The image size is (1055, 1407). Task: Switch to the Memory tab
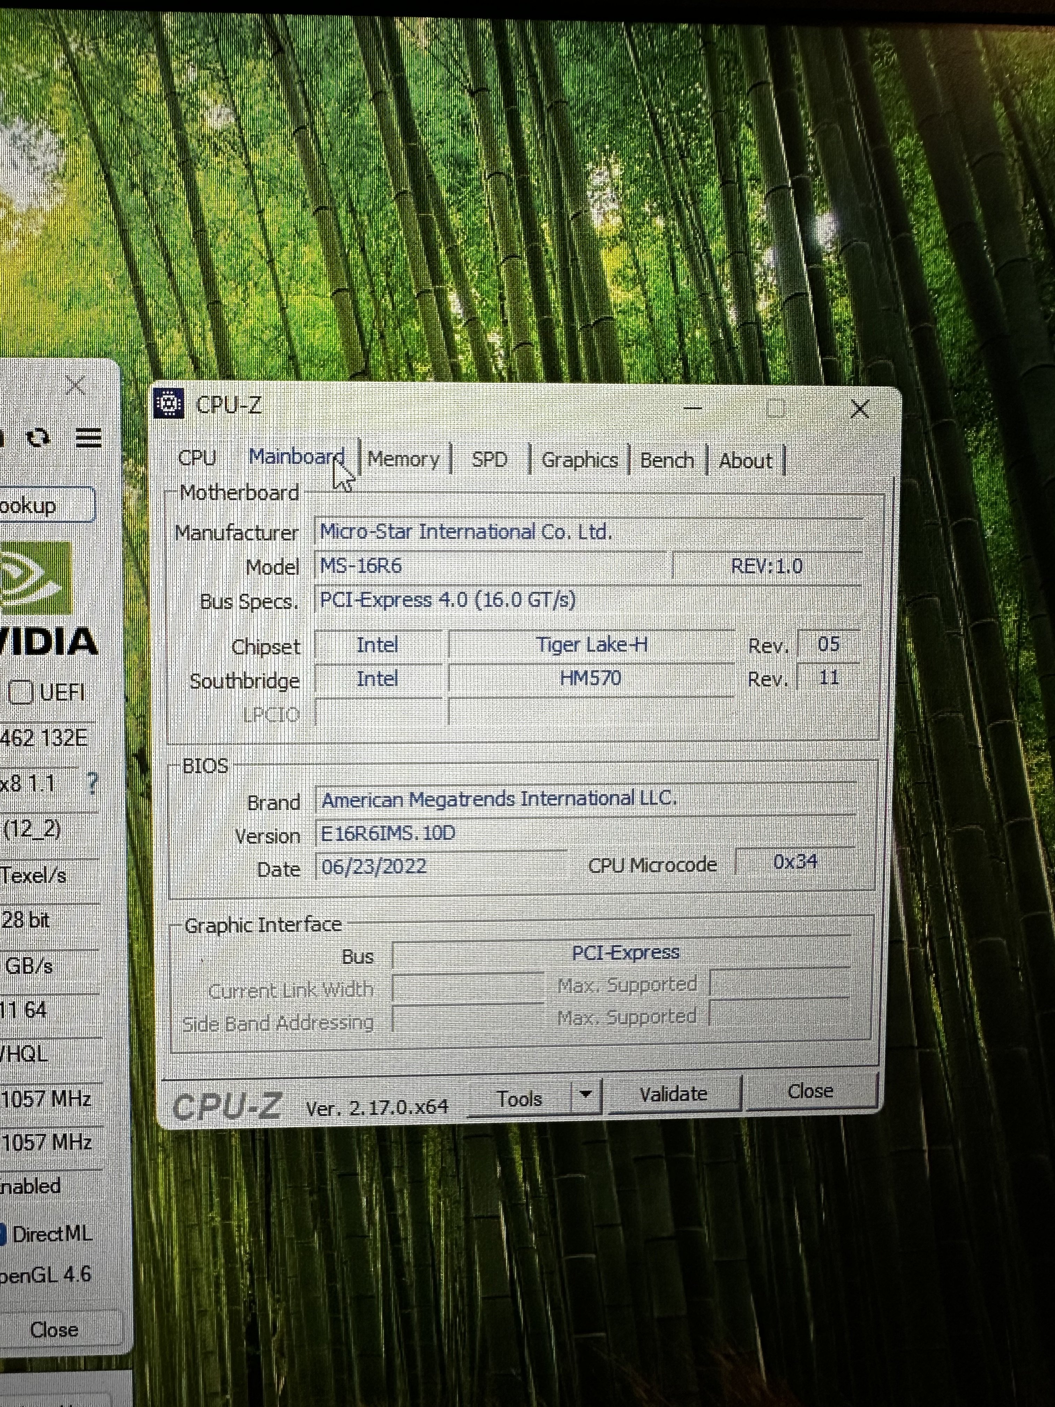point(403,459)
